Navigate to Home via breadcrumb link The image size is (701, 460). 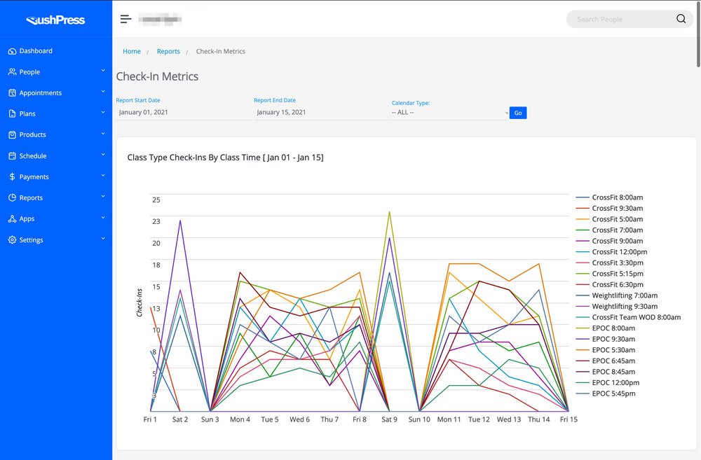pos(132,51)
